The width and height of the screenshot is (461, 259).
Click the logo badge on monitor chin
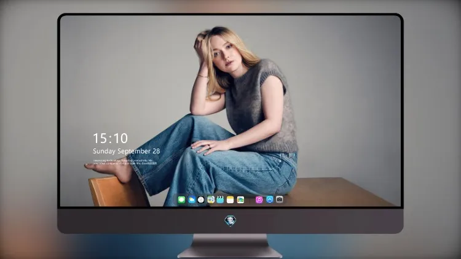230,220
